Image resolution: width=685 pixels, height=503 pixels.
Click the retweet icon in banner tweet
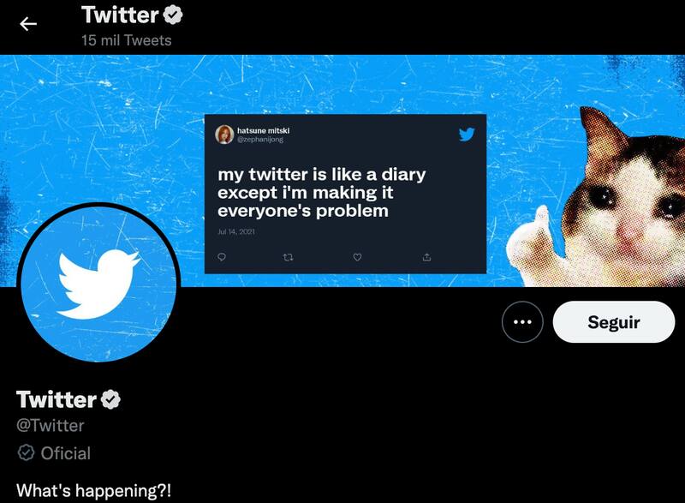click(288, 257)
